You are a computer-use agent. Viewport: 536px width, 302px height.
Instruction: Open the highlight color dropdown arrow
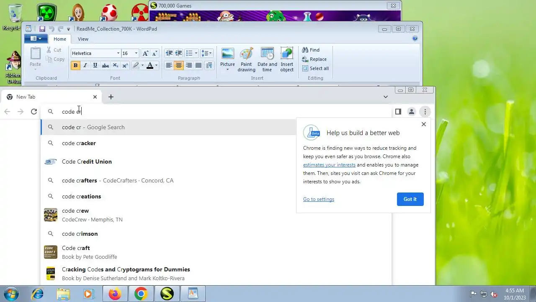coord(142,65)
